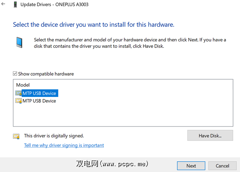Open 'Tell me why driver signing is important'
Screen dimensions: 240x172
64,145
